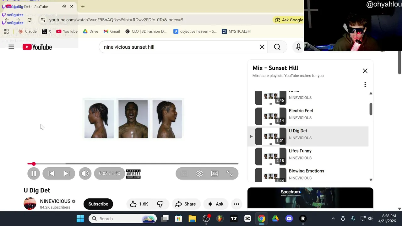Open the objective heaven bookmark
The height and width of the screenshot is (226, 402).
tap(195, 31)
